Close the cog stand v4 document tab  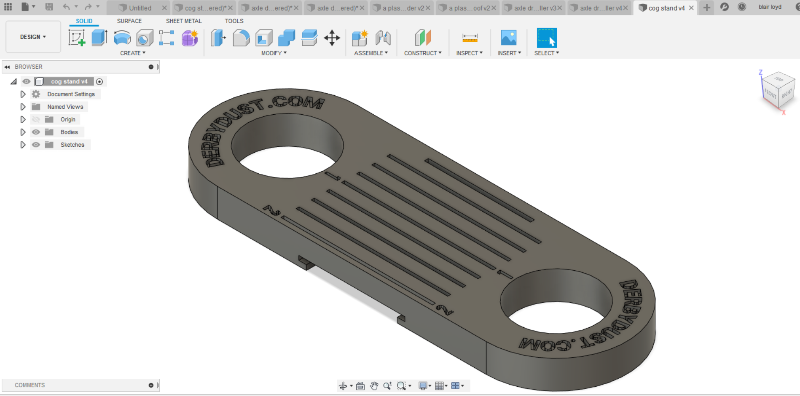(x=691, y=8)
